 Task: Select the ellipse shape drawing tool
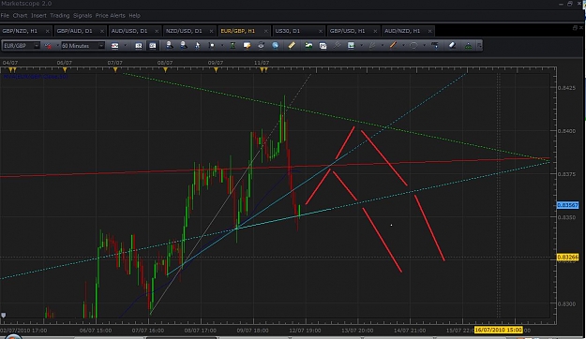(413, 46)
